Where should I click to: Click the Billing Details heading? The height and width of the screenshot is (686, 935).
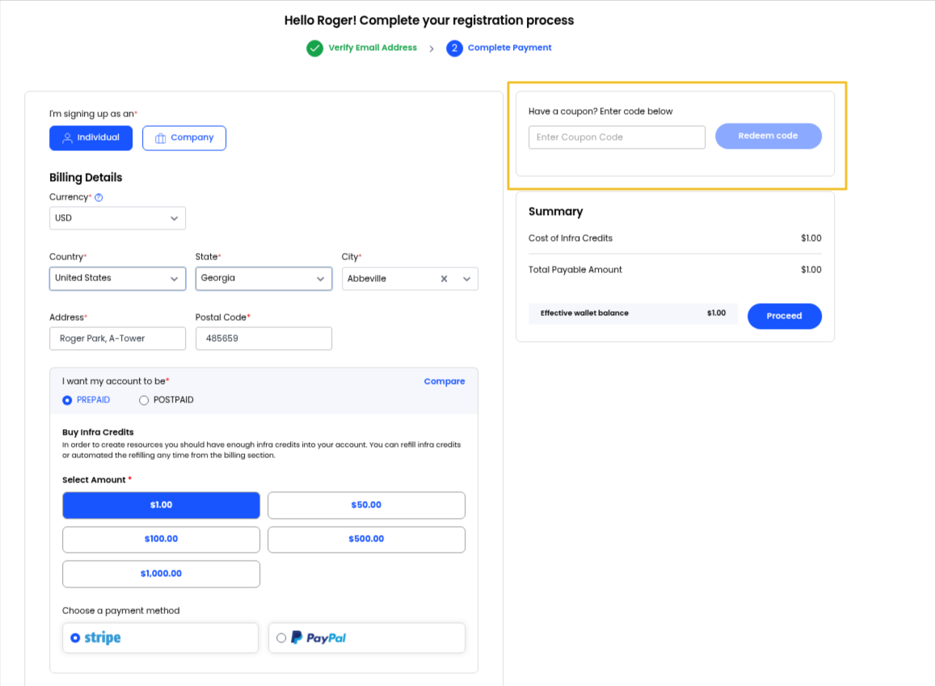86,178
